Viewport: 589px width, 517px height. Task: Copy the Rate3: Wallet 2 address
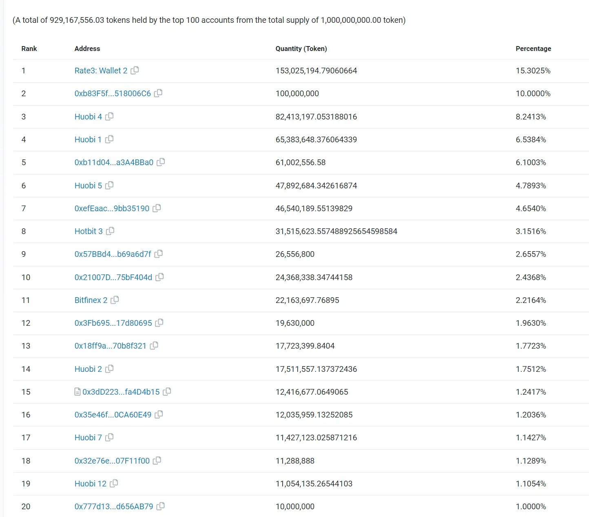(x=135, y=70)
